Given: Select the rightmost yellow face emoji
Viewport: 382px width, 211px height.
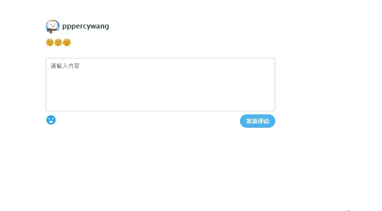Looking at the screenshot, I should click(x=67, y=43).
